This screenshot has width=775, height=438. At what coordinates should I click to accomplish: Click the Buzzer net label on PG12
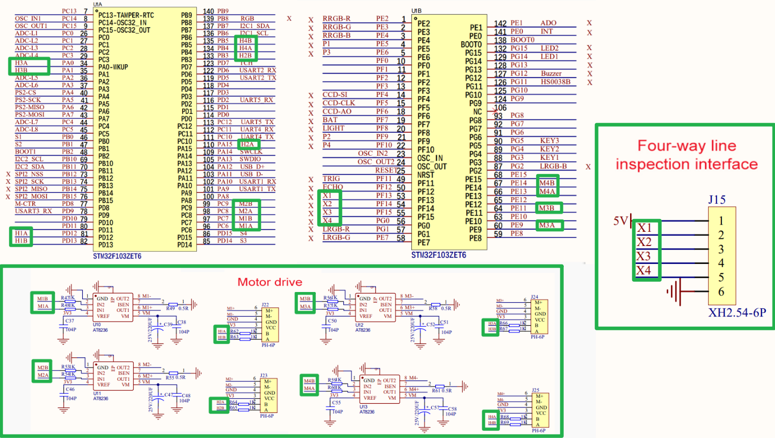coord(551,74)
